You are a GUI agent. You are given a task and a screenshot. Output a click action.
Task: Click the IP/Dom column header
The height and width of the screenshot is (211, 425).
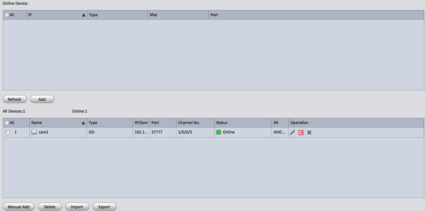pos(141,123)
